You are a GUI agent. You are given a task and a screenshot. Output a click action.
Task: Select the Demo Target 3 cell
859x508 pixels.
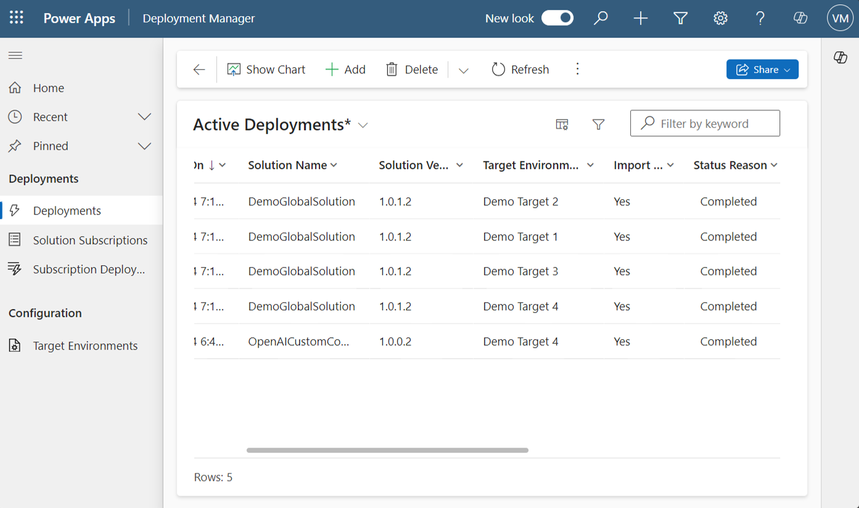520,271
